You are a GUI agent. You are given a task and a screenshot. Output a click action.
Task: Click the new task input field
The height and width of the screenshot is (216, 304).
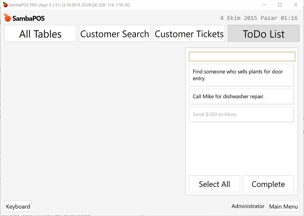(242, 56)
